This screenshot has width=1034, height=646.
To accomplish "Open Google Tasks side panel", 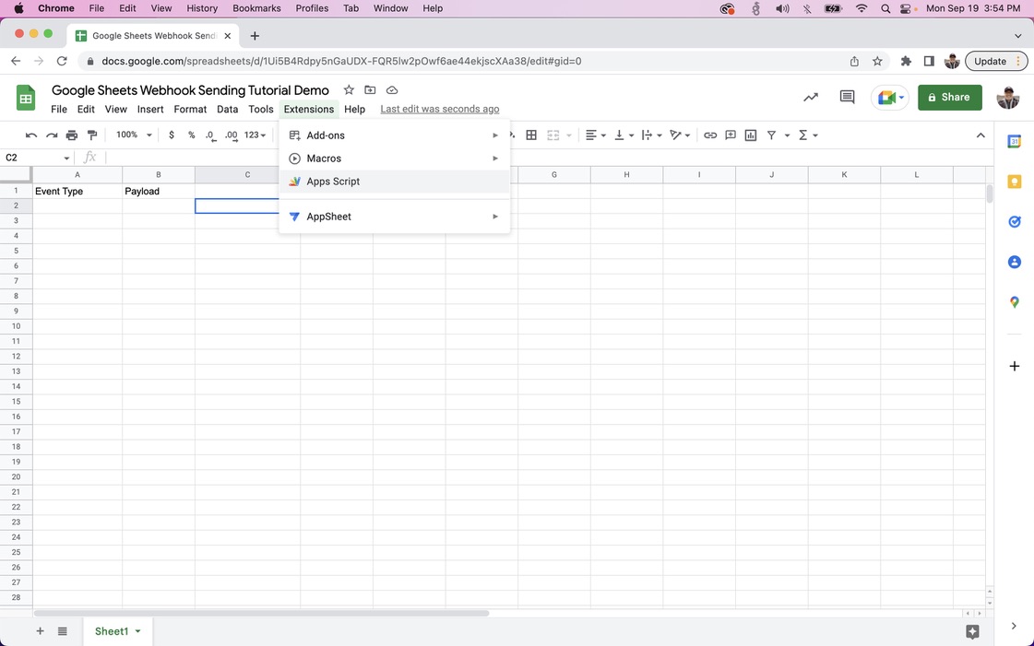I will (1015, 222).
